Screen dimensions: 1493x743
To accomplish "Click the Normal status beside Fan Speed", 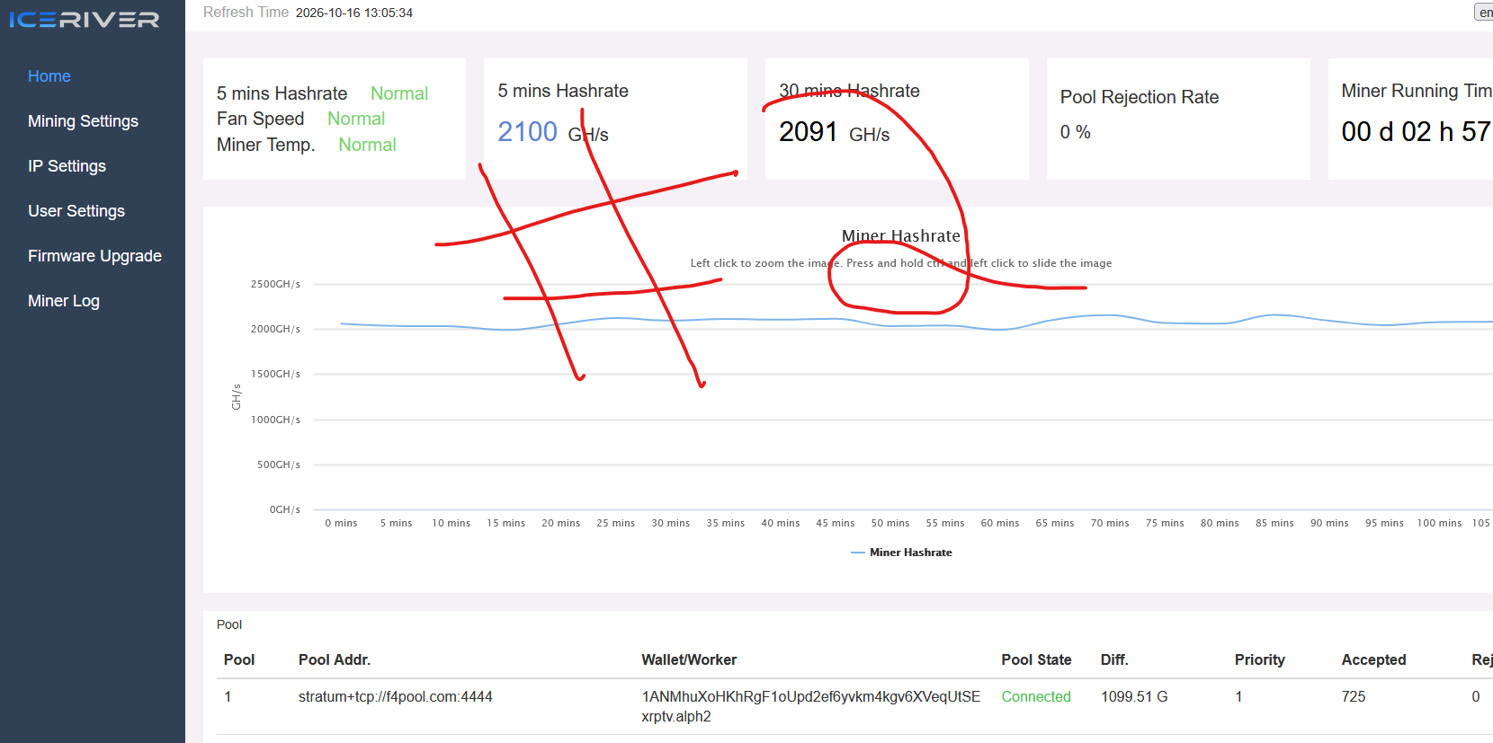I will 356,119.
